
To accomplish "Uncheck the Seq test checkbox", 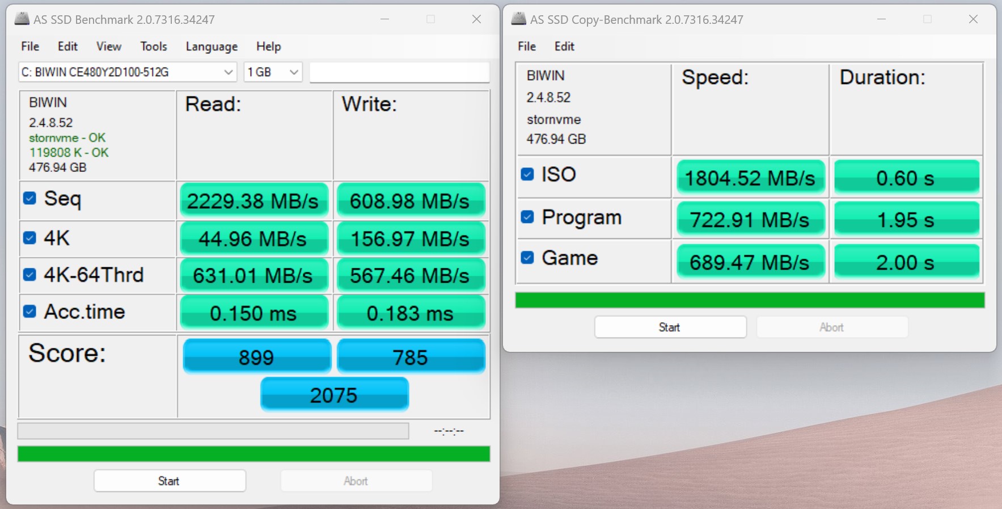I will pos(30,198).
